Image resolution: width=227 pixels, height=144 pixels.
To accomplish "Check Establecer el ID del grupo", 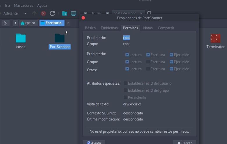I will point(126,90).
